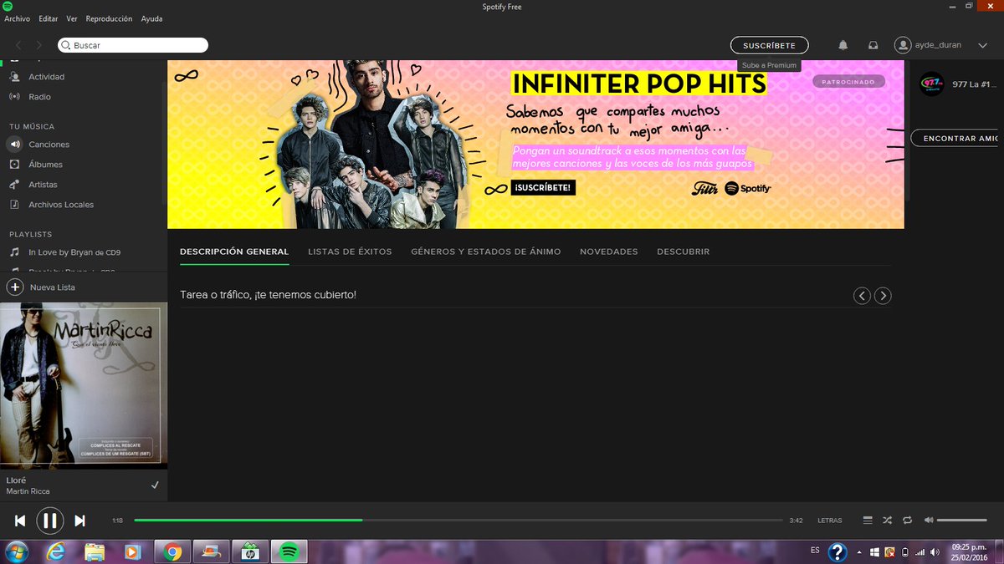
Task: Toggle the saved checkmark for Lloré
Action: coord(155,485)
